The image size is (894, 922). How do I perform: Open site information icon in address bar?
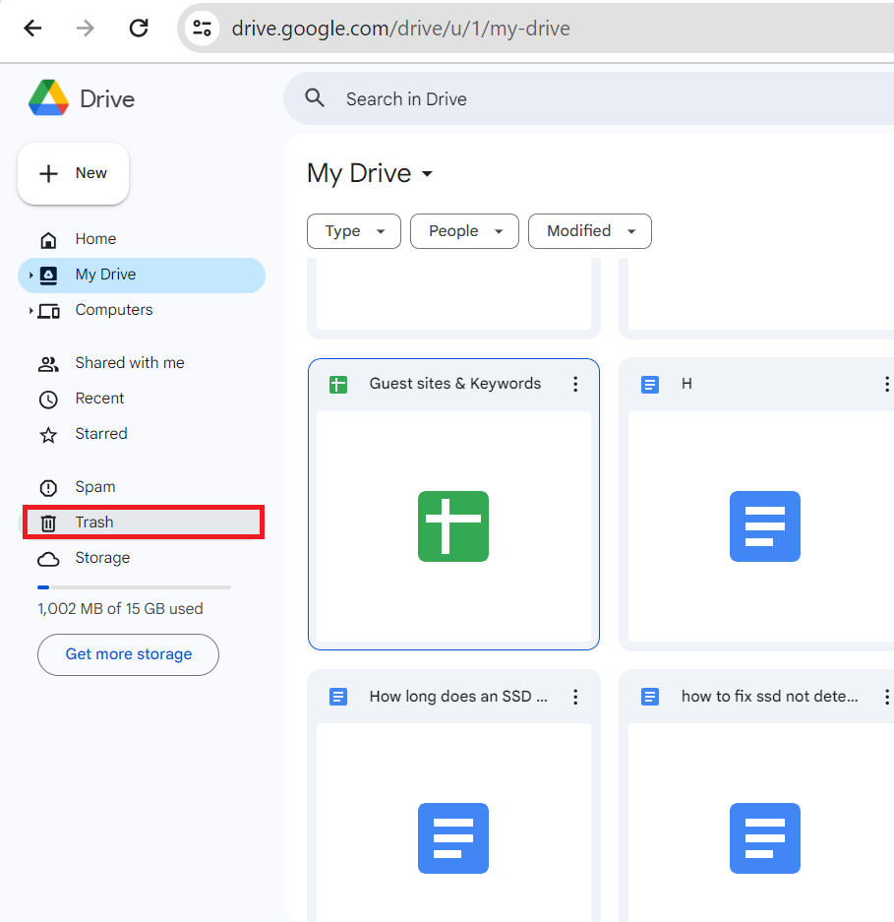pos(203,29)
